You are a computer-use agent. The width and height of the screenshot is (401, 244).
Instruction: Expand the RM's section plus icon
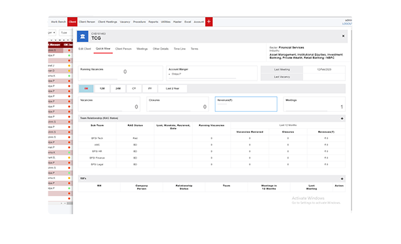tap(342, 179)
